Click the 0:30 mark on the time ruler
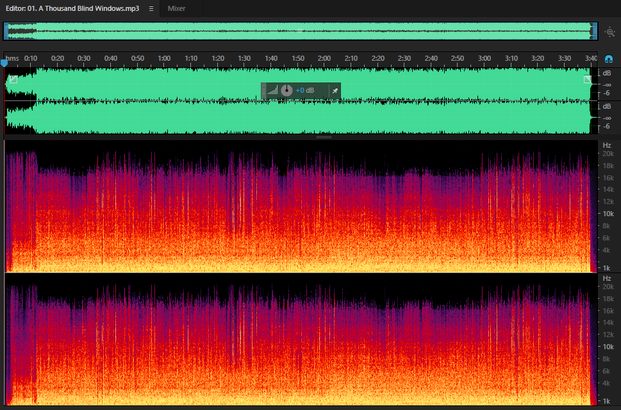This screenshot has height=410, width=621. (x=84, y=58)
